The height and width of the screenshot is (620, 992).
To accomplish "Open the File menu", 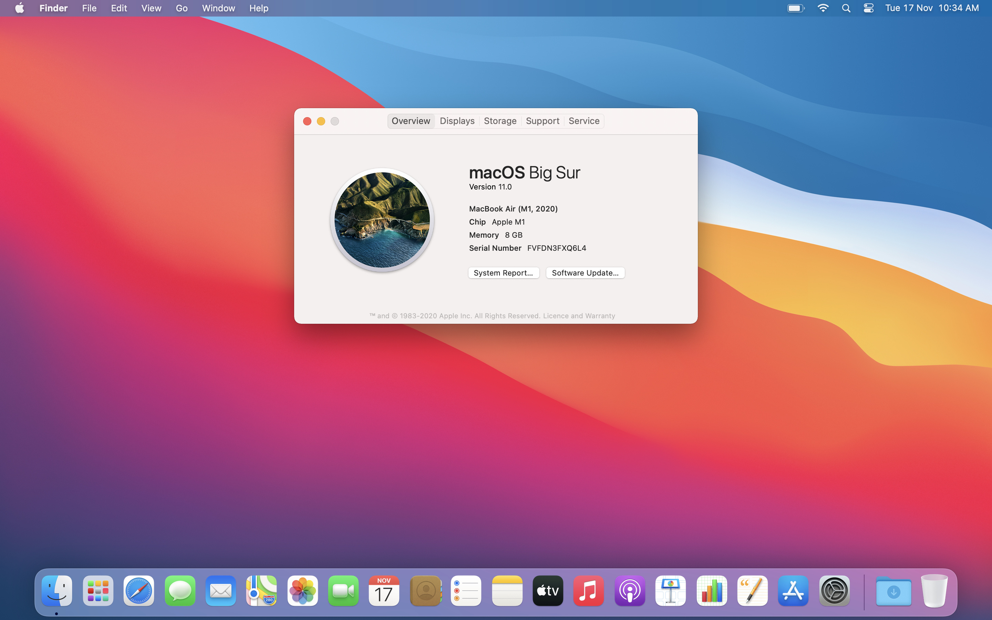I will click(x=89, y=8).
